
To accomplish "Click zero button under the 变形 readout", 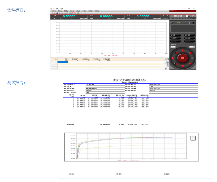I will (x=121, y=19).
